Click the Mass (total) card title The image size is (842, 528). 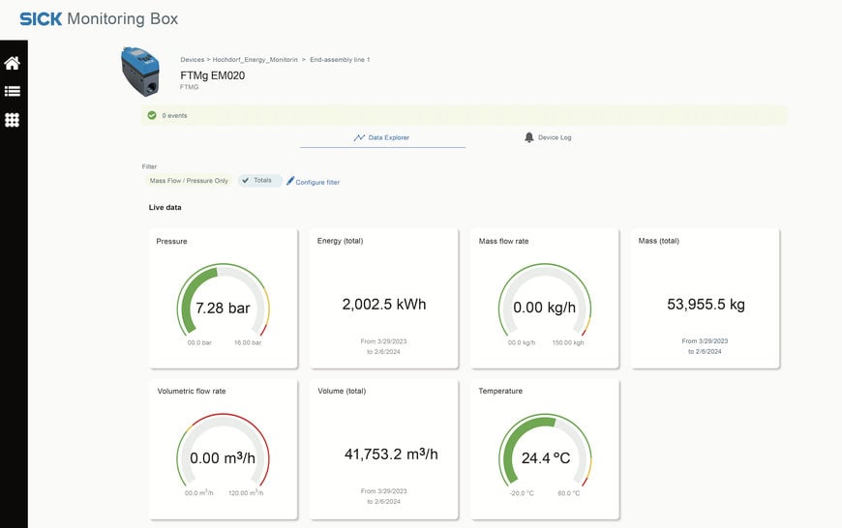pyautogui.click(x=659, y=241)
